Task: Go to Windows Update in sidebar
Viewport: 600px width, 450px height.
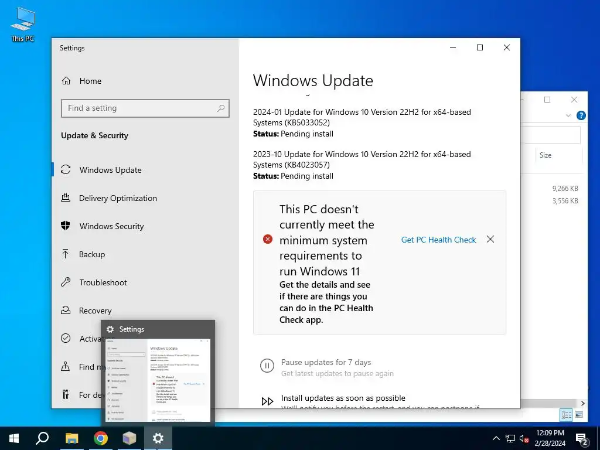Action: pyautogui.click(x=111, y=170)
